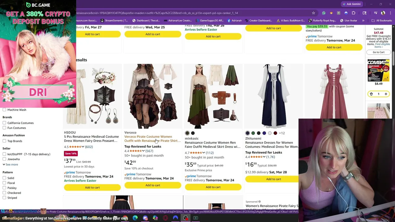Open the Grammarly extension icon
This screenshot has height=222, width=395.
click(324, 13)
